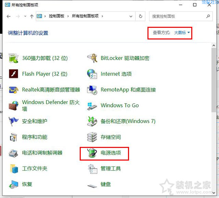Open the 大图标 view mode dropdown
The height and width of the screenshot is (198, 219).
[x=182, y=33]
